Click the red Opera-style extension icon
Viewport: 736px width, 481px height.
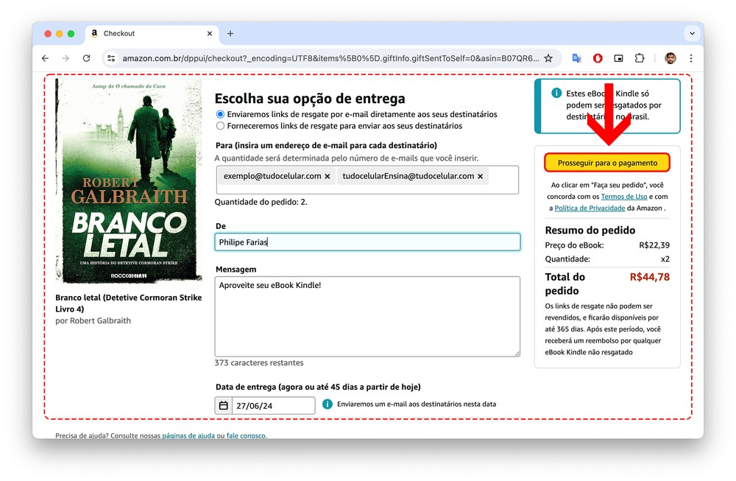tap(598, 58)
